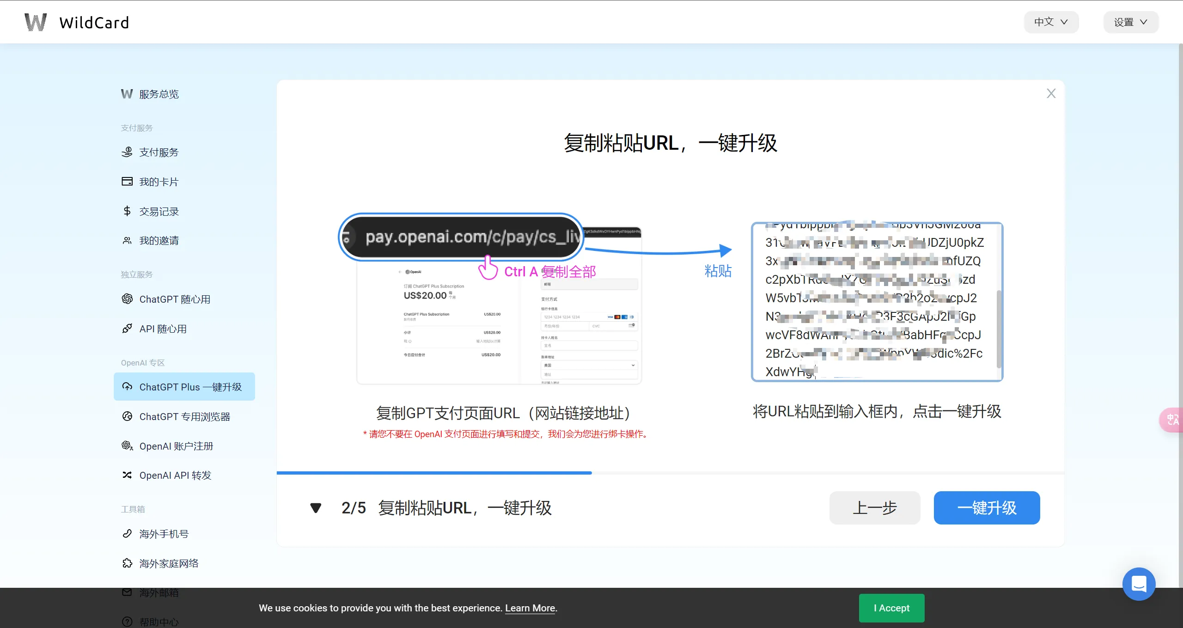The image size is (1183, 628).
Task: Click the 支付服务 hand-coin icon
Action: (127, 152)
